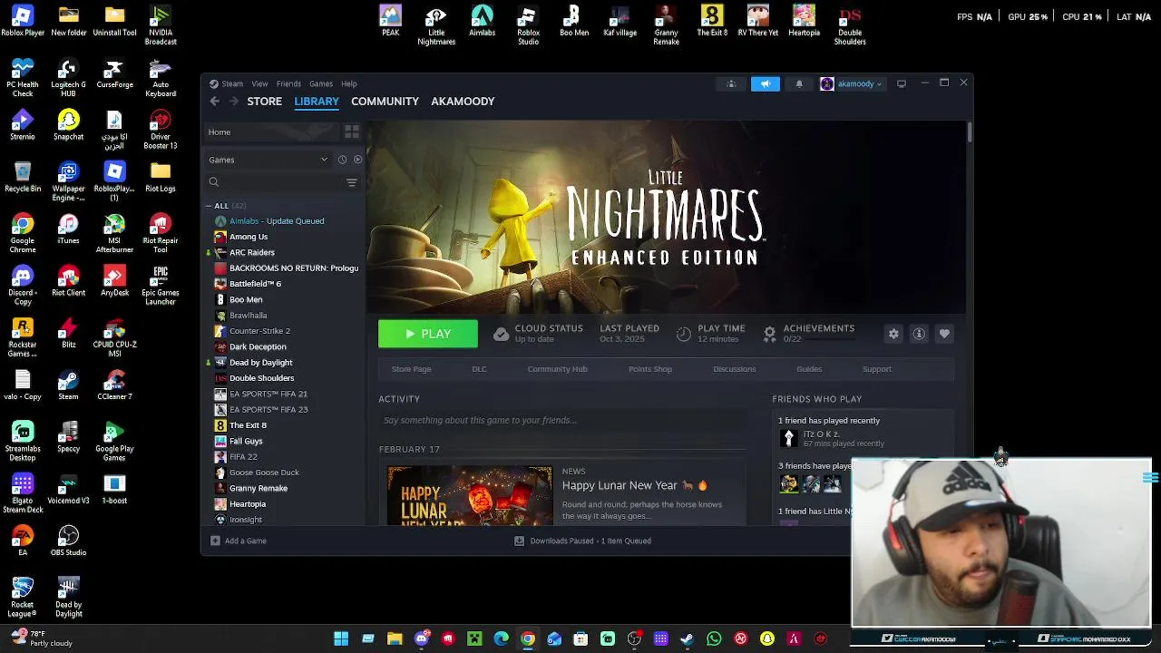The width and height of the screenshot is (1161, 653).
Task: Open the Guides link
Action: pyautogui.click(x=809, y=369)
